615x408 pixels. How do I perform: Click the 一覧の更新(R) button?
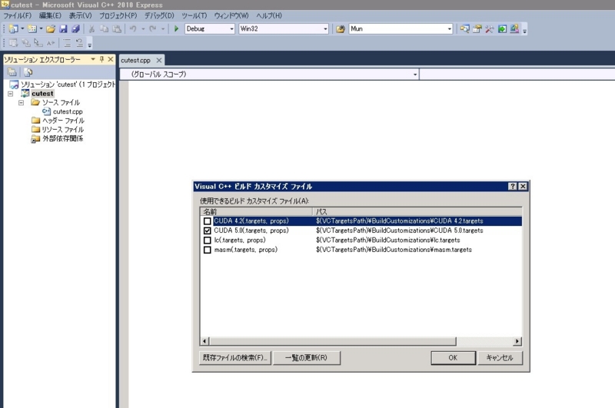[x=306, y=357]
